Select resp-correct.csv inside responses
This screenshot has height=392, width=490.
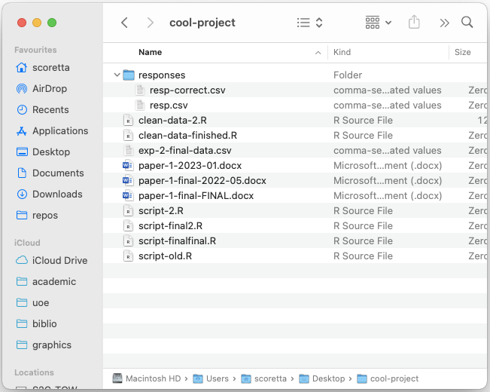tap(187, 90)
